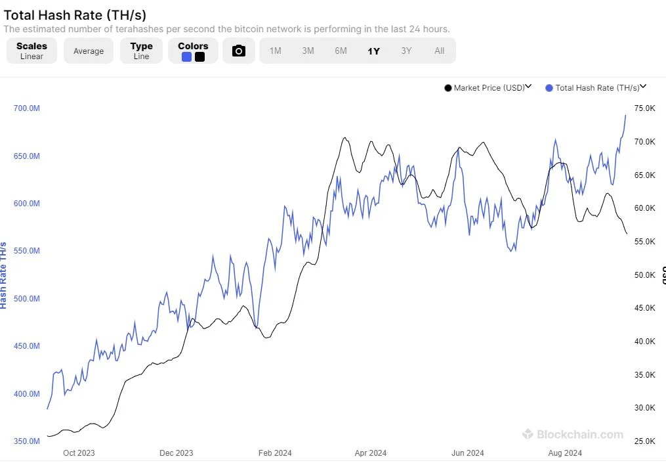The image size is (666, 467).
Task: Click the blue color swatch
Action: click(x=186, y=57)
